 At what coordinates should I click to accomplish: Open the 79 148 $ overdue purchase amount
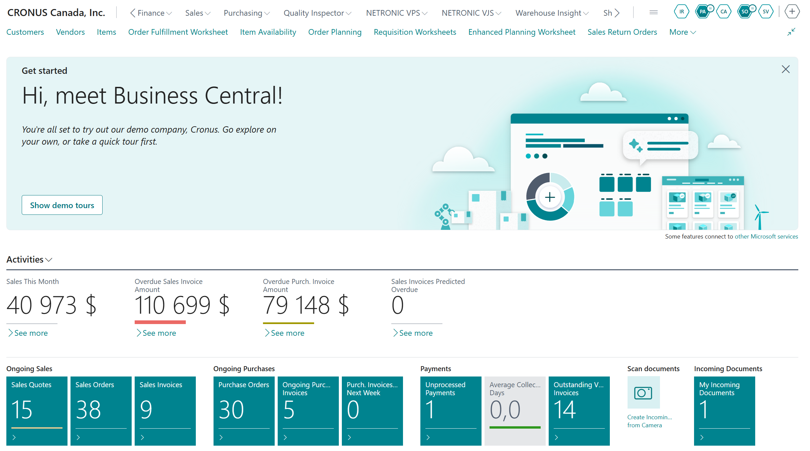pyautogui.click(x=306, y=305)
